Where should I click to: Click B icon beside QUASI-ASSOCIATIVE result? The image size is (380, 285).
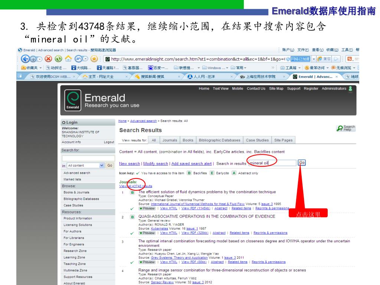132,217
